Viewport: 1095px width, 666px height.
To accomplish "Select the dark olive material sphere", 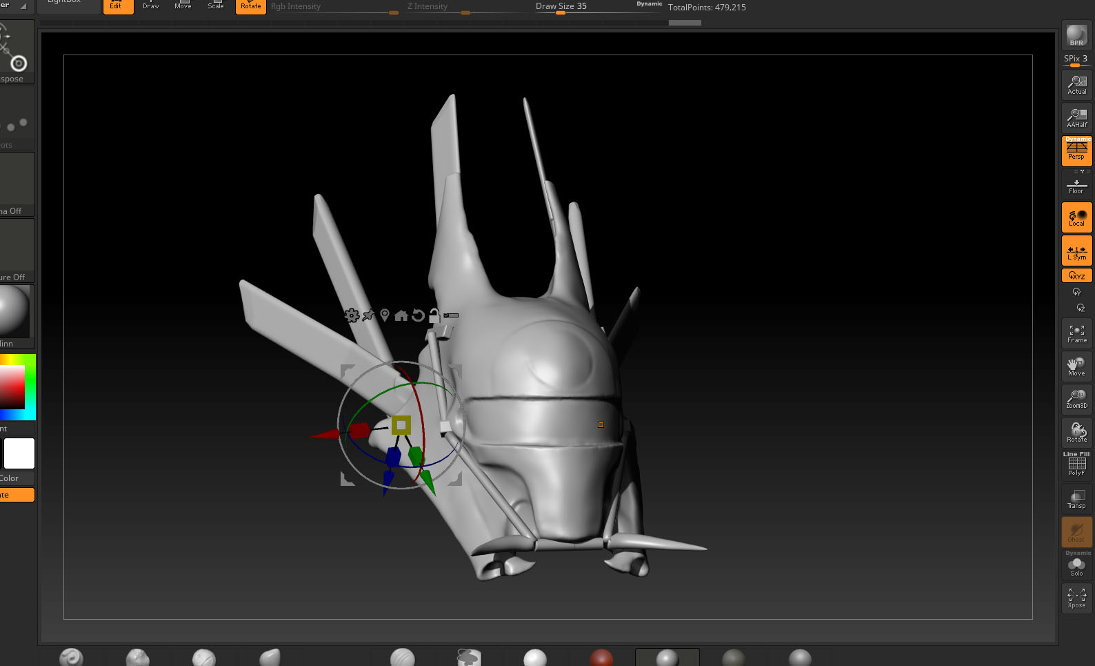I will (733, 658).
